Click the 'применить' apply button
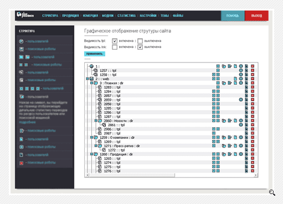283x204 pixels. [95, 54]
